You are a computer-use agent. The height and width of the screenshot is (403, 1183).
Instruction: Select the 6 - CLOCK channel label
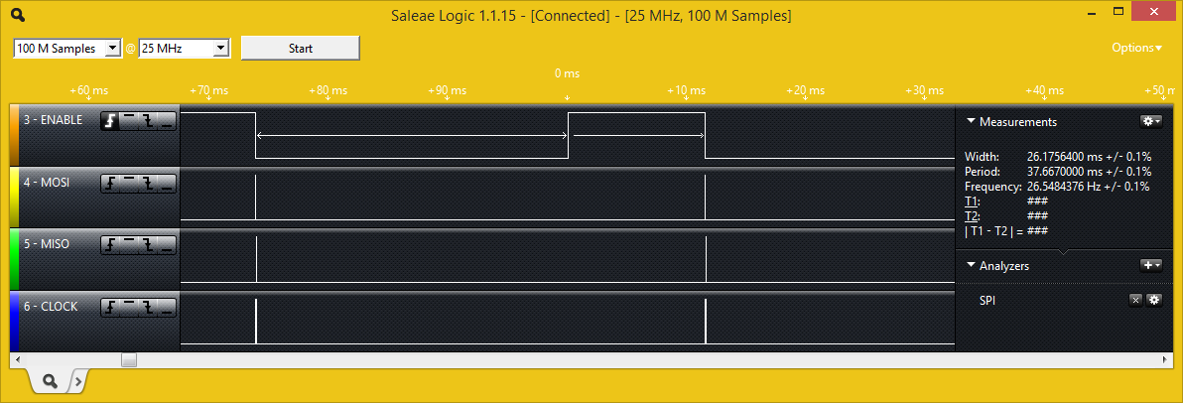(x=51, y=307)
